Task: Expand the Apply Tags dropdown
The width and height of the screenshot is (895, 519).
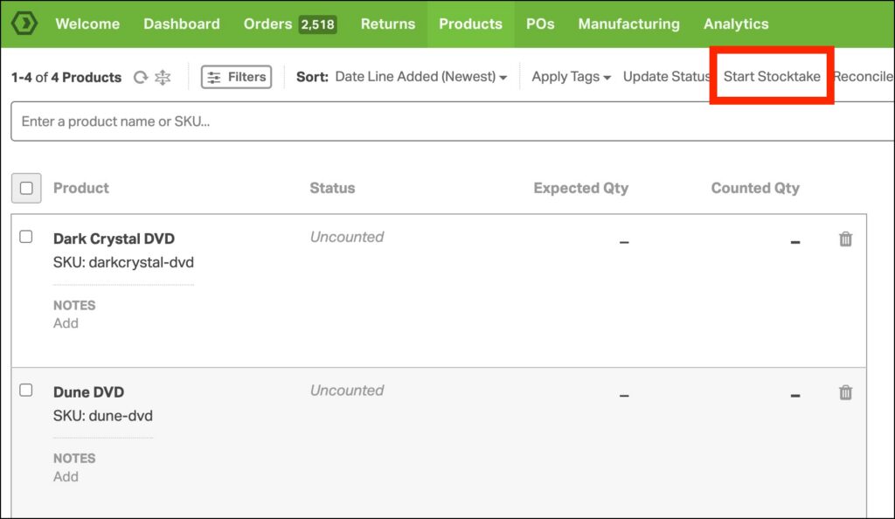Action: tap(571, 77)
